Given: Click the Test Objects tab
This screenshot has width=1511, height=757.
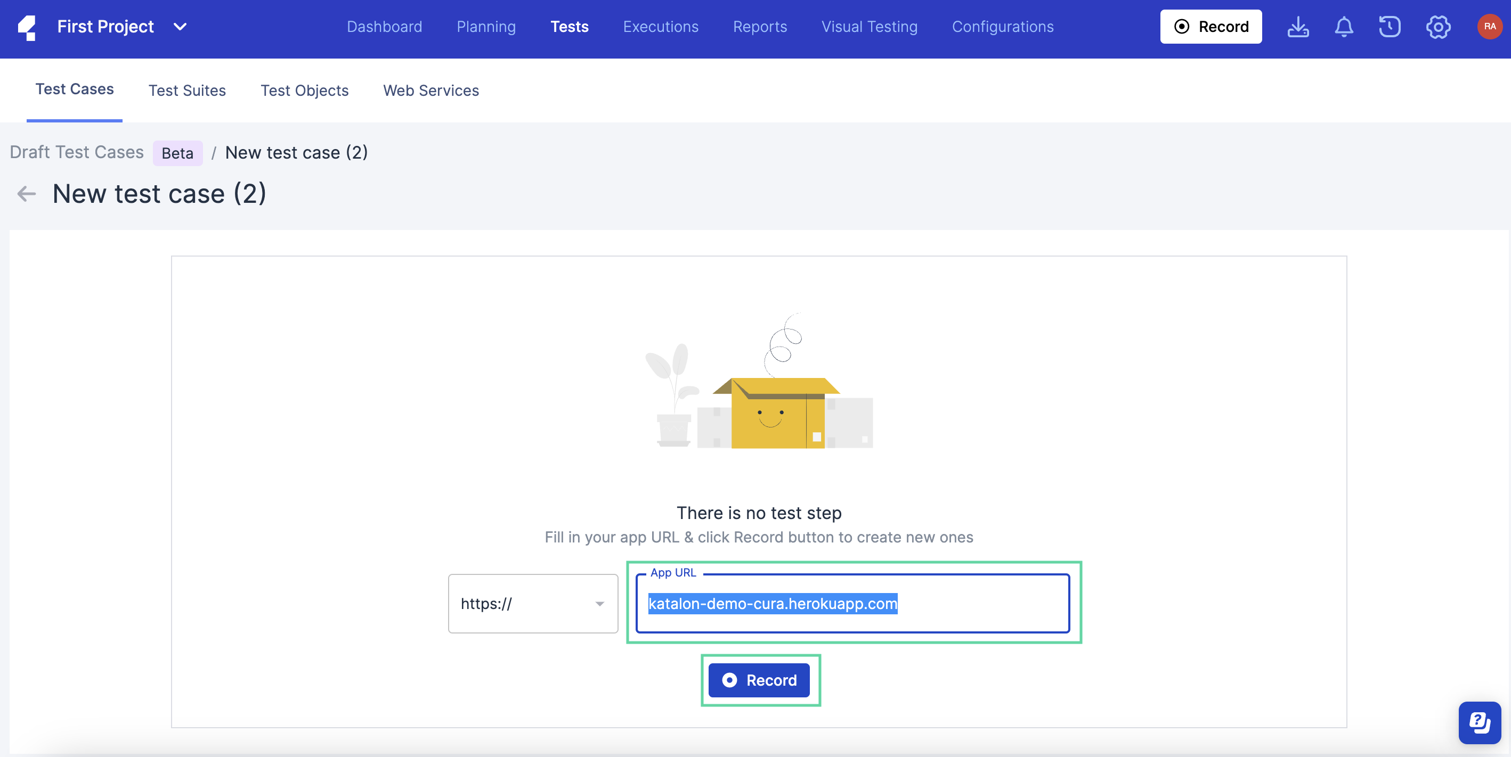Looking at the screenshot, I should tap(304, 90).
